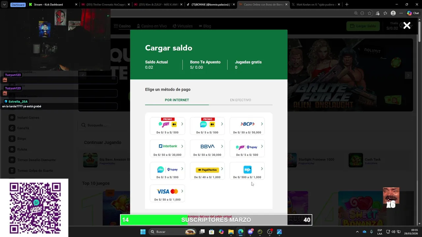This screenshot has width=422, height=237.
Task: Open browser profile avatar icon
Action: [393, 13]
